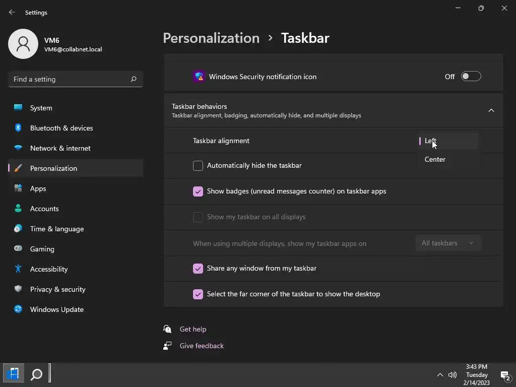
Task: Open Privacy & security settings
Action: 76,289
